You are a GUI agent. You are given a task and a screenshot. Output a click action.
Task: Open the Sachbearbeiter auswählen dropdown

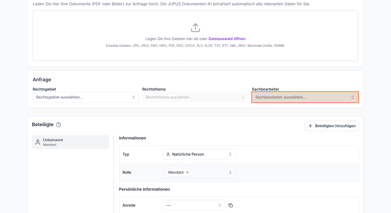click(305, 97)
